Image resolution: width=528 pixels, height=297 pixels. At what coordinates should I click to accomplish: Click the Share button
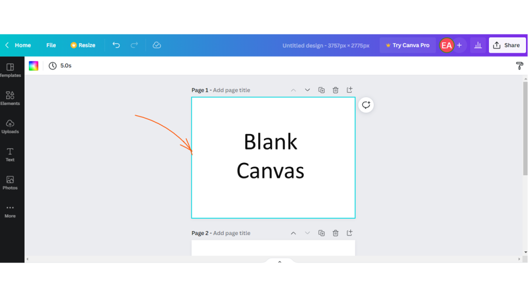(506, 45)
